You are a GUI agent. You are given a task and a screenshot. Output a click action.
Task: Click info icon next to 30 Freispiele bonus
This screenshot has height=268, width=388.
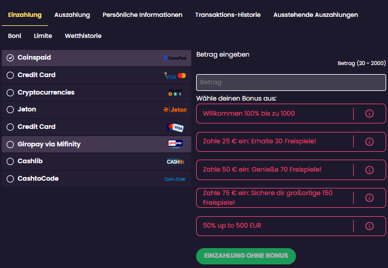click(369, 142)
